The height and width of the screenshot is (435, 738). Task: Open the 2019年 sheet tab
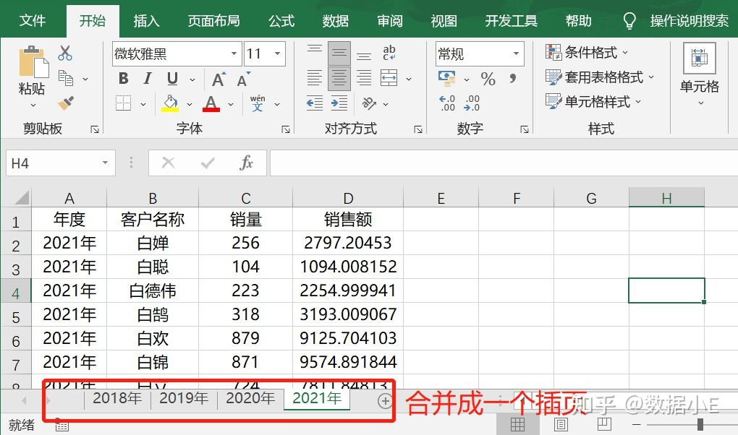click(184, 398)
